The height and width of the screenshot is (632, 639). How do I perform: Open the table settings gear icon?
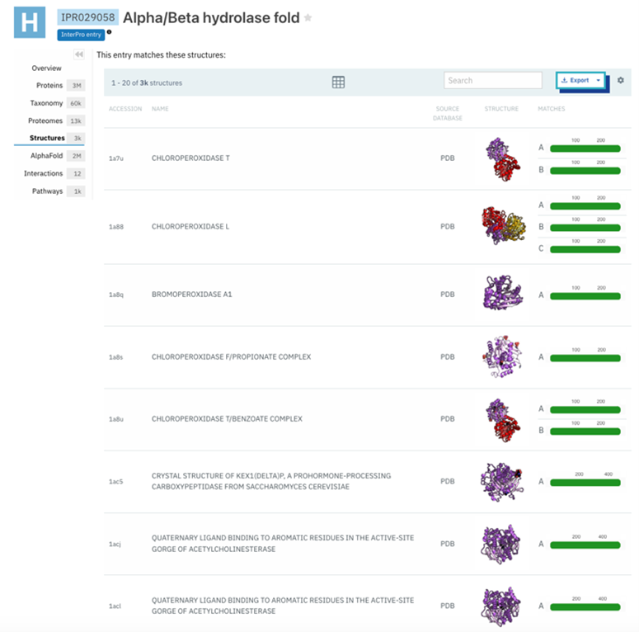tap(621, 80)
